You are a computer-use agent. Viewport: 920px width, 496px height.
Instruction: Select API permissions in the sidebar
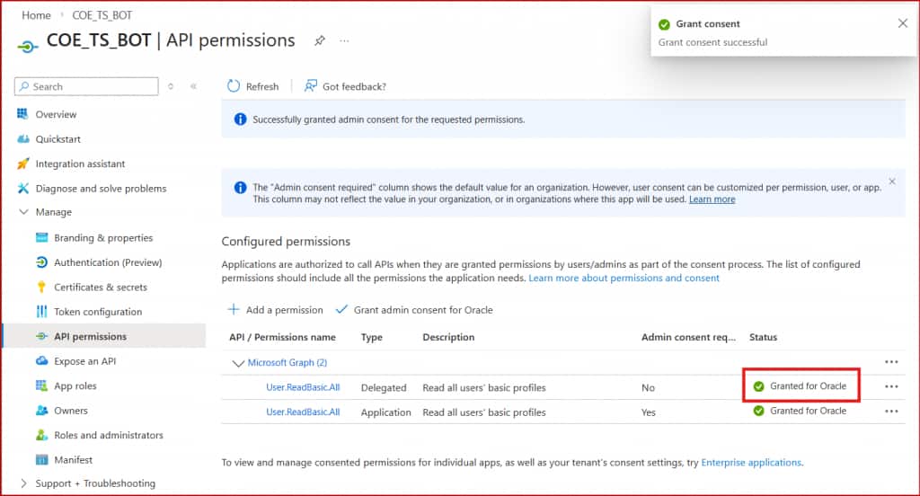point(90,337)
